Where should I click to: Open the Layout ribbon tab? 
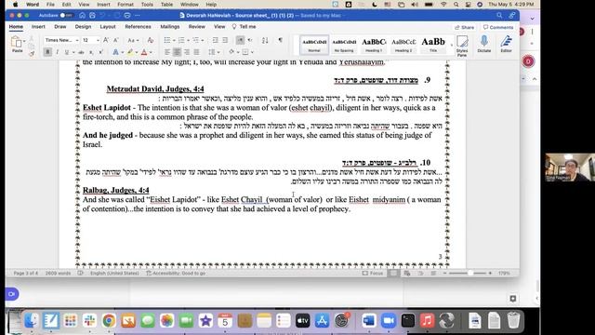[x=108, y=27]
